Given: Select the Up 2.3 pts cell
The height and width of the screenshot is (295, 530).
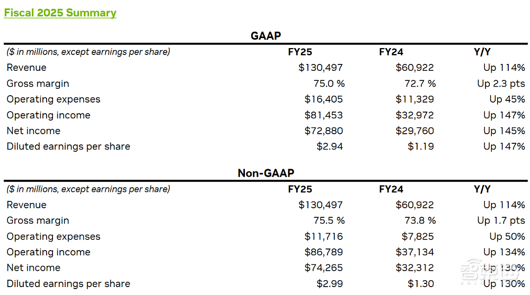Looking at the screenshot, I should point(501,84).
